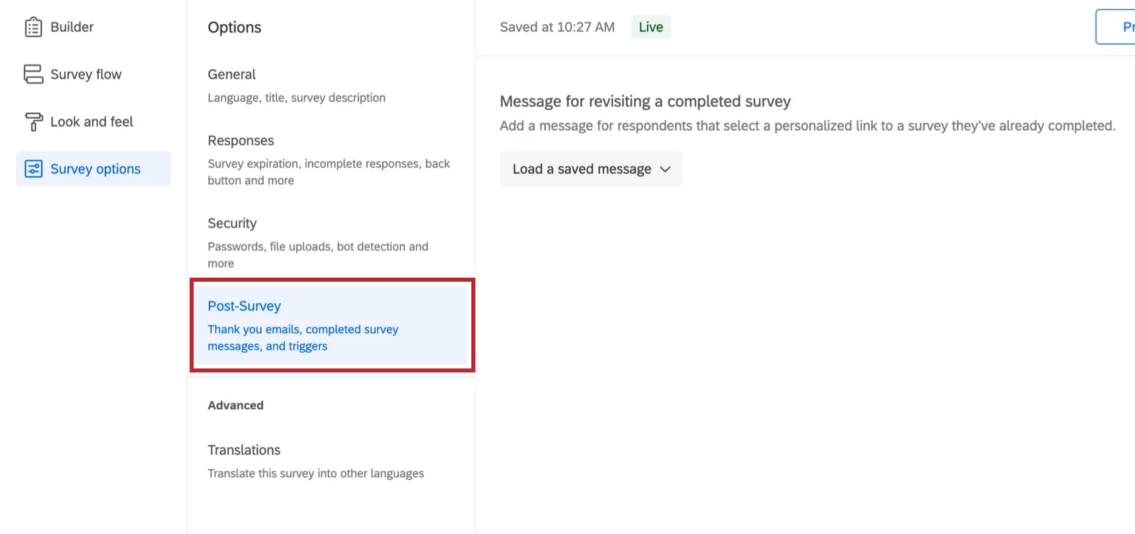The width and height of the screenshot is (1135, 534).
Task: Click the green Live status badge
Action: point(651,27)
